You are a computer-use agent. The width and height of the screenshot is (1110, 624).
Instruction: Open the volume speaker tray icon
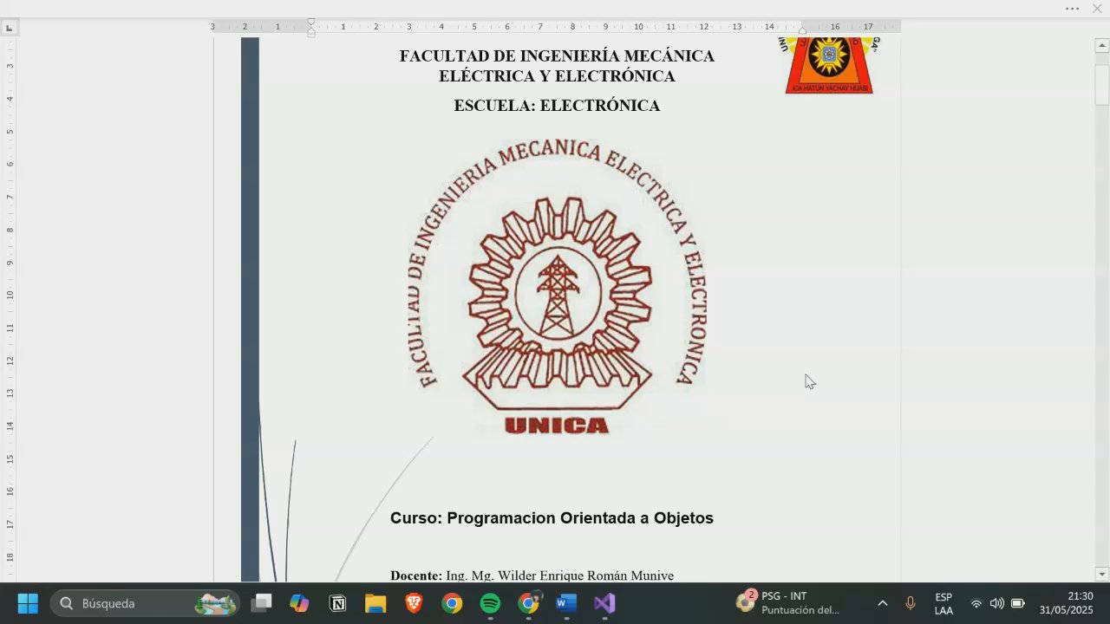997,603
